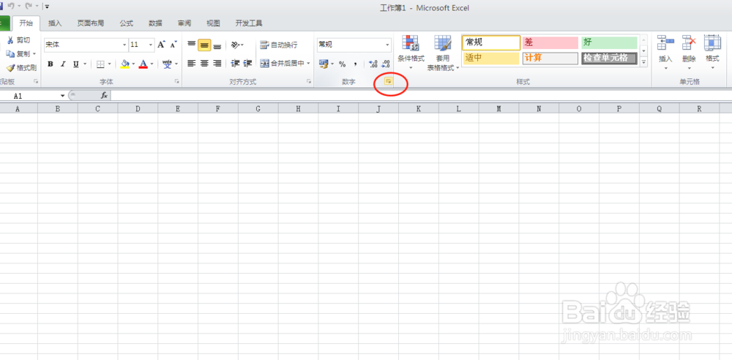Increase decimal places
This screenshot has width=732, height=360.
tap(373, 64)
